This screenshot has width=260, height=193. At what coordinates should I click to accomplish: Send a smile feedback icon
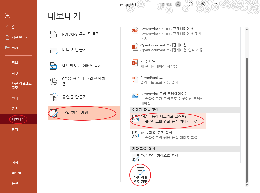point(191,4)
